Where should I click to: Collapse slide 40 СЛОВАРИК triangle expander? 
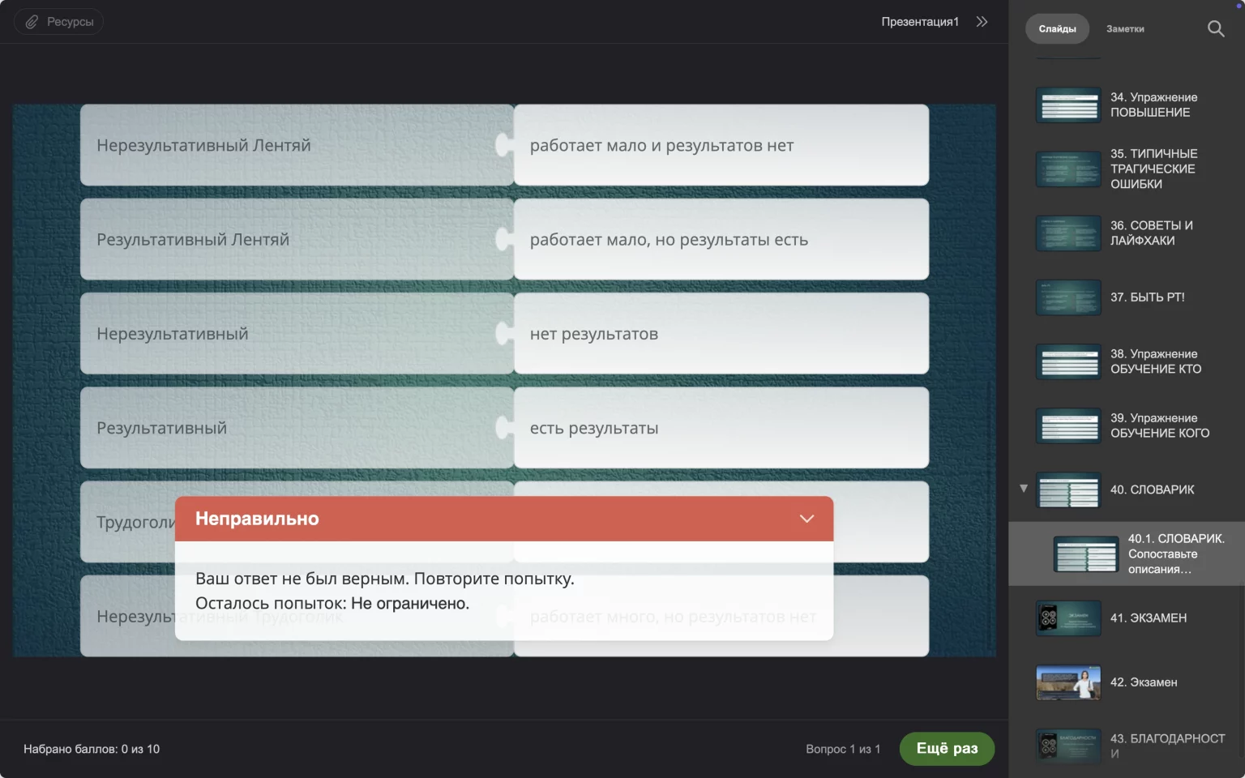(x=1024, y=489)
